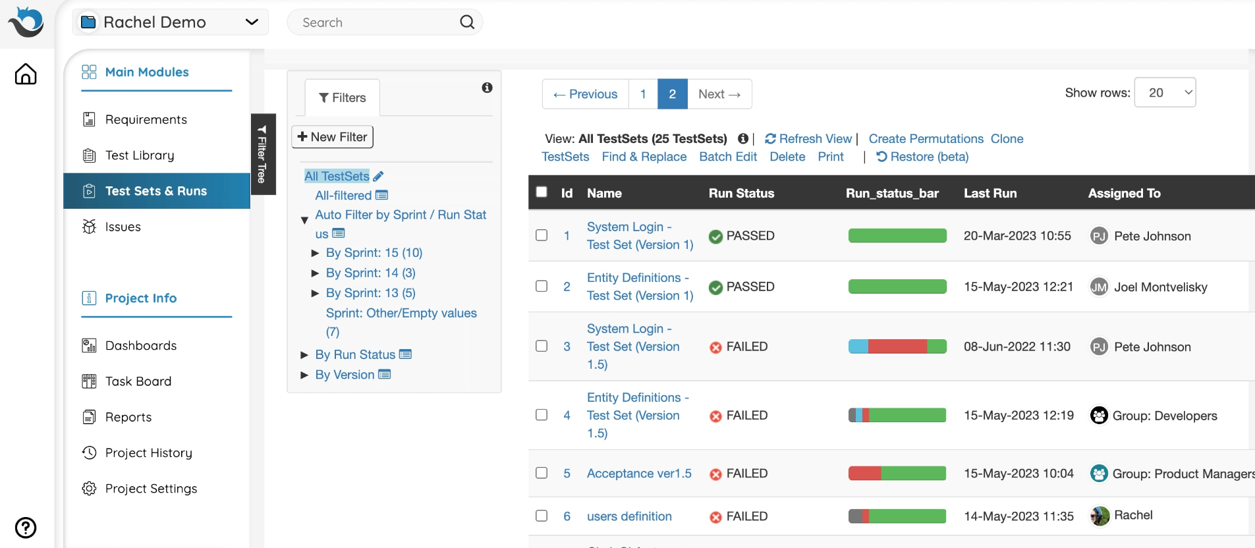The image size is (1255, 548).
Task: Toggle the select-all header checkbox
Action: tap(542, 192)
